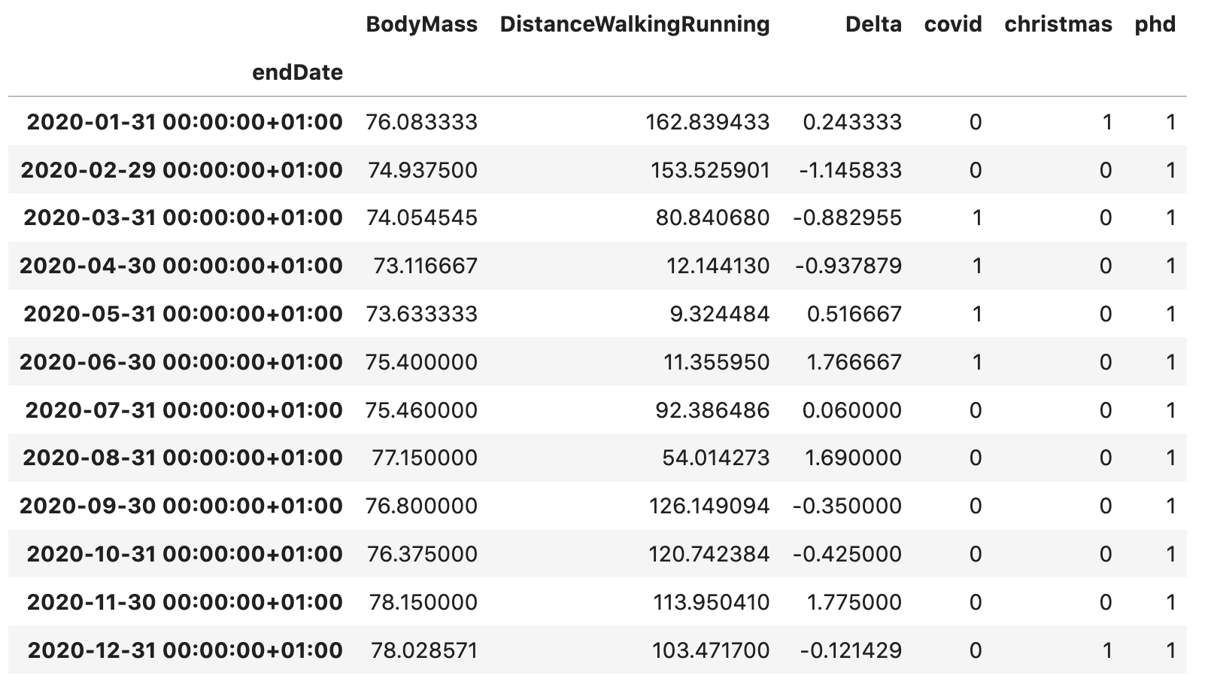Select the 2020-09-30 00:00:00+01:00 row label
This screenshot has width=1208, height=694.
[181, 507]
